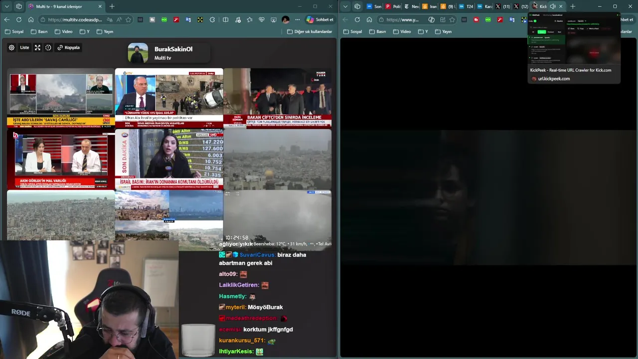Open the three-dot menu in left browser
Viewport: 638px width, 359px height.
pos(298,20)
